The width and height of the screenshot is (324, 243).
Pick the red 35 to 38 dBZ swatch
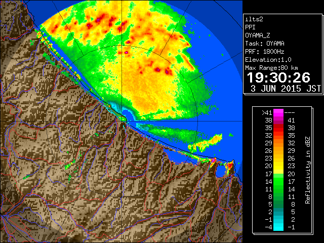[x=278, y=128]
